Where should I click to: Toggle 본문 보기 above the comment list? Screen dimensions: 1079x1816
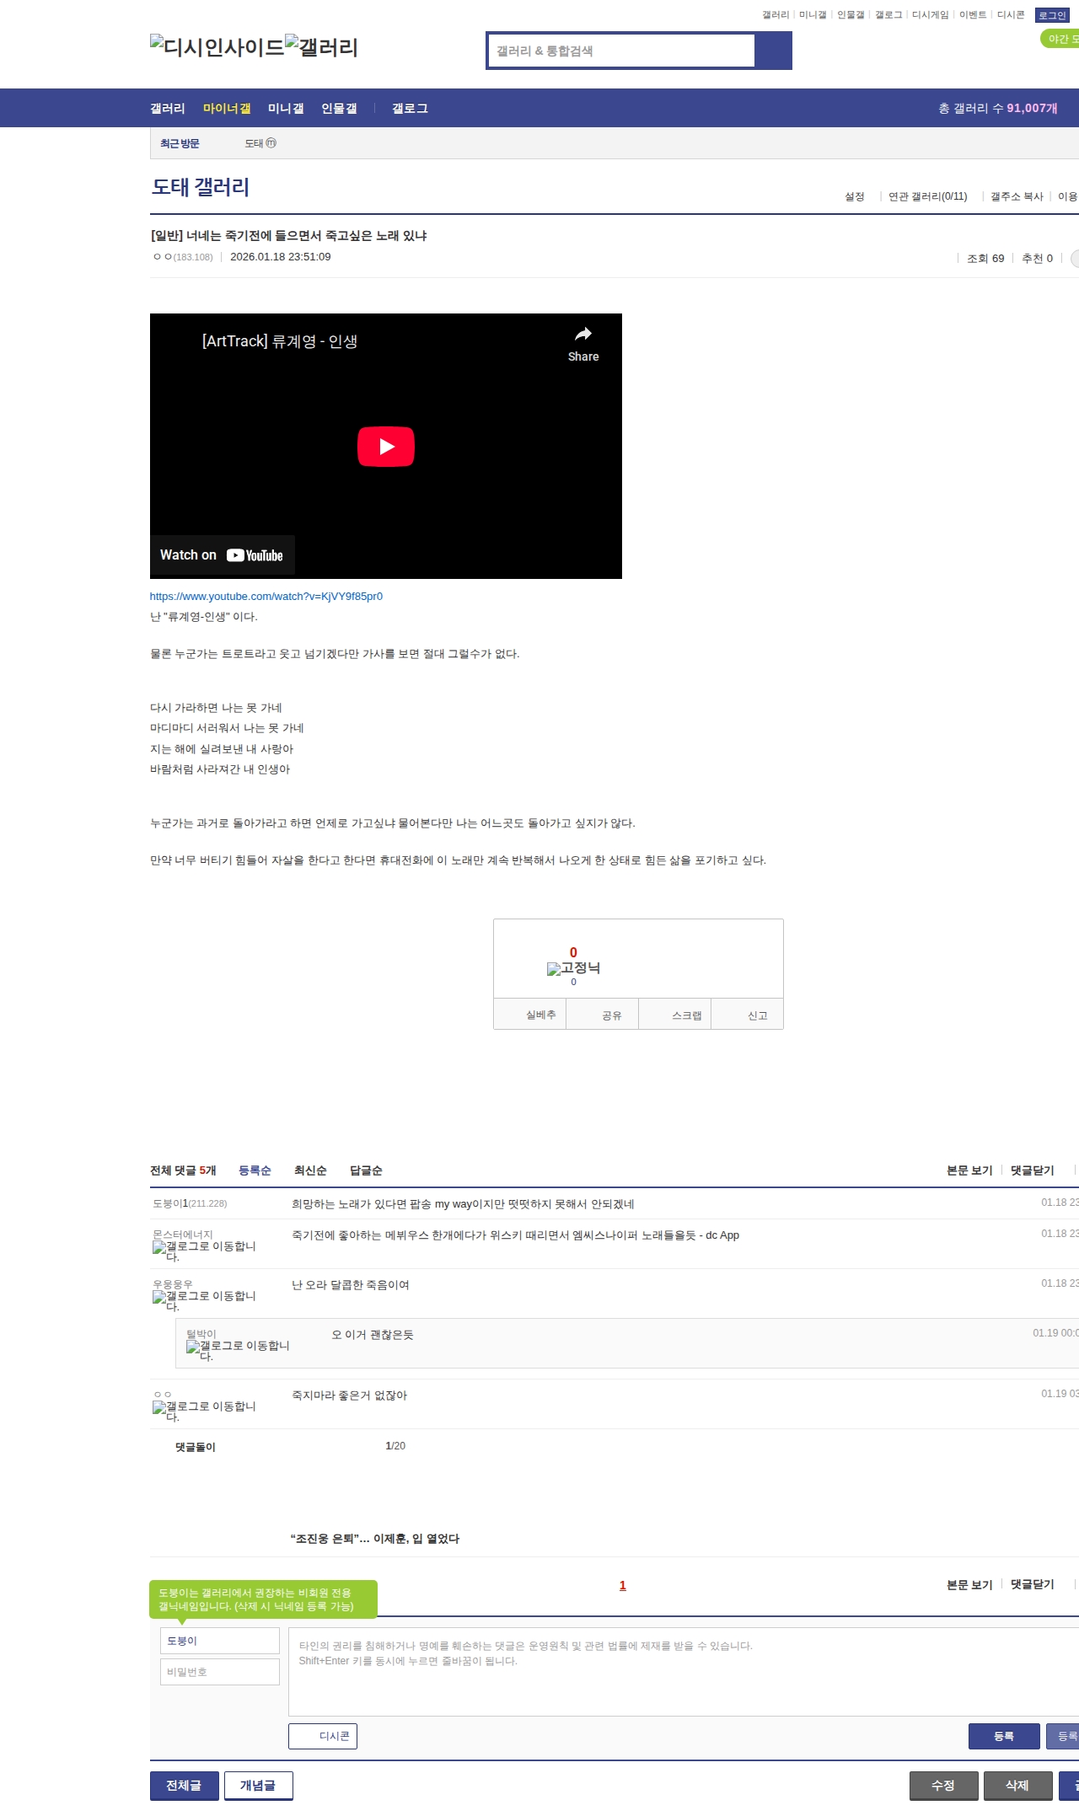(x=969, y=1170)
